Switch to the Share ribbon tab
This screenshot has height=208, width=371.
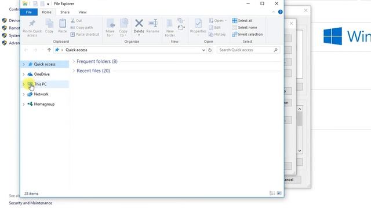[65, 12]
